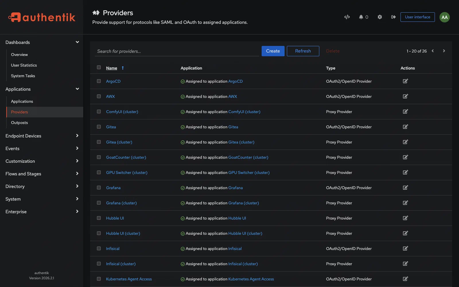Open the AA user avatar
Image resolution: width=459 pixels, height=287 pixels.
(x=444, y=17)
